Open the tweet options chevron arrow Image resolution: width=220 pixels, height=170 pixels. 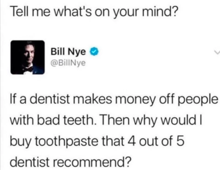coord(217,53)
